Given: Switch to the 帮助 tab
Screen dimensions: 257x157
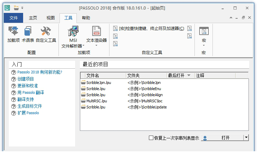Looking at the screenshot, I should [x=86, y=18].
